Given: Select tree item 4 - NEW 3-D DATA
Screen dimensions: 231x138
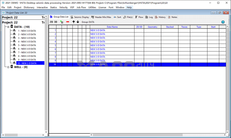Looking at the screenshot, I should coord(27,42).
